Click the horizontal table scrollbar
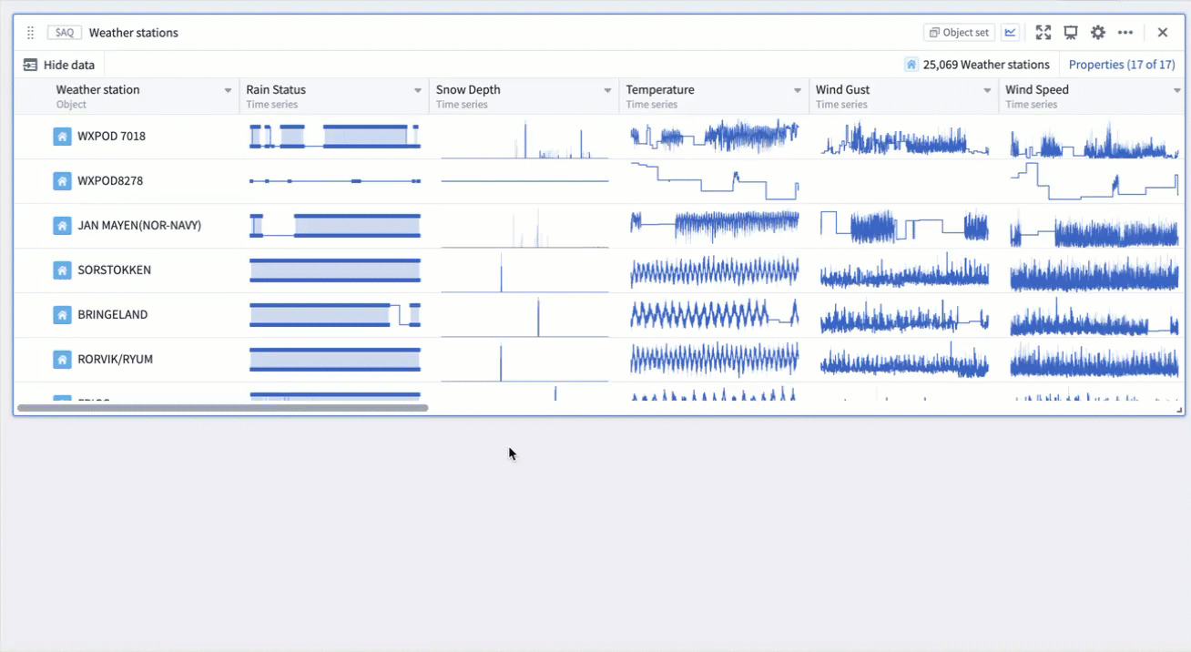 (223, 408)
